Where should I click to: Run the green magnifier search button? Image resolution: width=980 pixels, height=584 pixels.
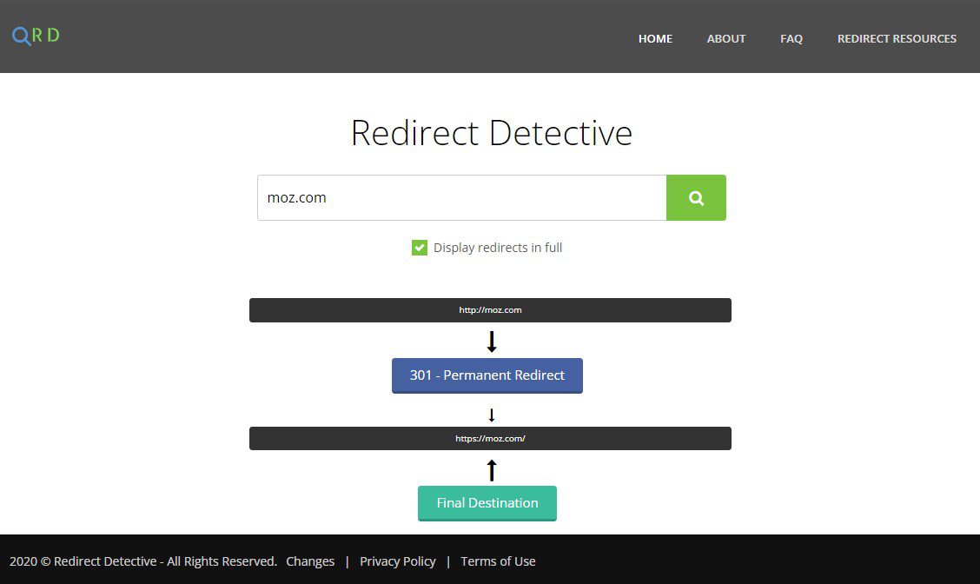[x=696, y=197]
